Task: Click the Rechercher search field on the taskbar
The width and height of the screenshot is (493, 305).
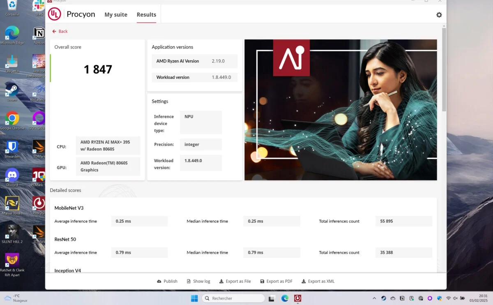Action: [x=233, y=298]
